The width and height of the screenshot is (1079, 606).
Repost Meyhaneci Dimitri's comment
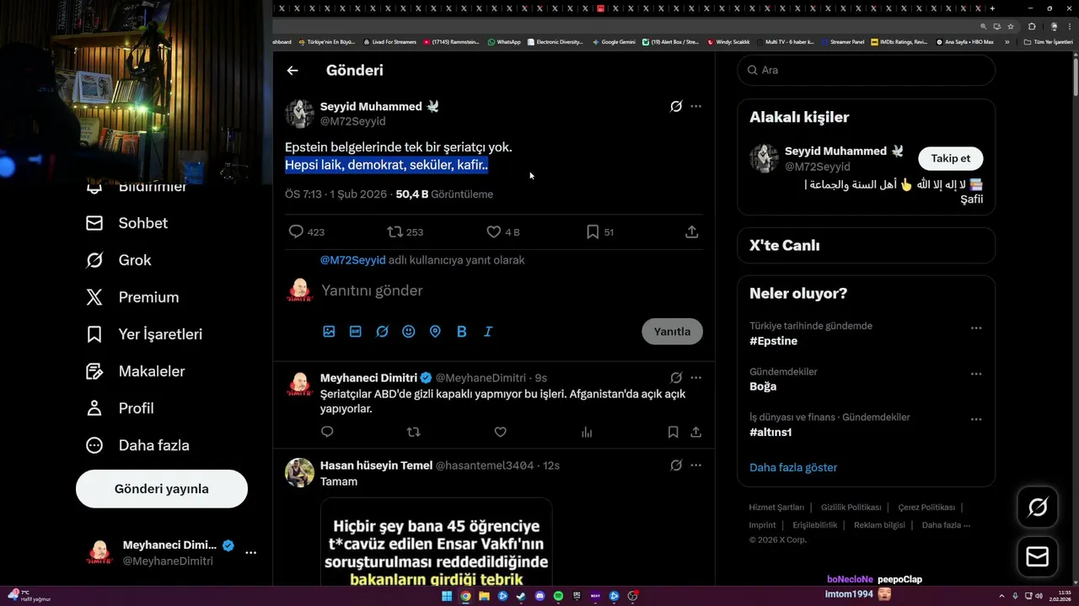[413, 432]
